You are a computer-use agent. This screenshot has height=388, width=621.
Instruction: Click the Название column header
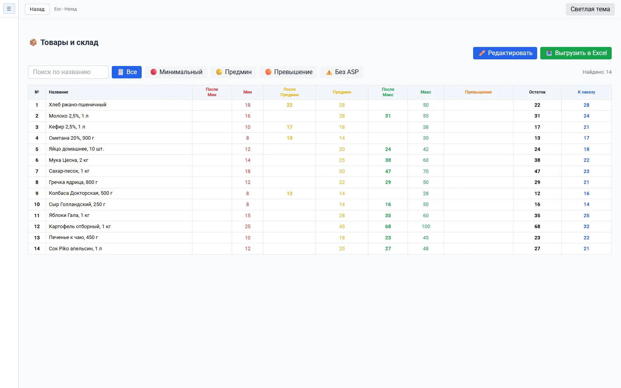tap(119, 92)
